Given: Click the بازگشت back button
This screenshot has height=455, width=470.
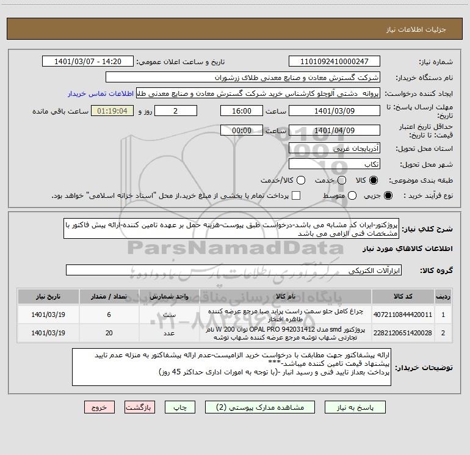Looking at the screenshot, I should click(140, 407).
